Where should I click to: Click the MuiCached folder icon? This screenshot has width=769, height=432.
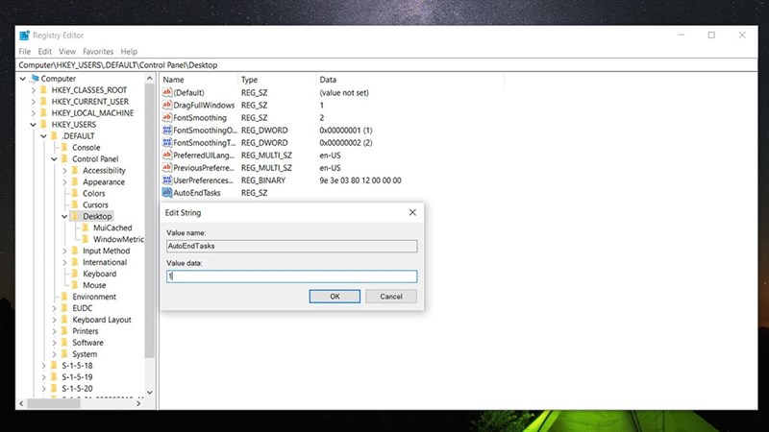click(x=86, y=228)
